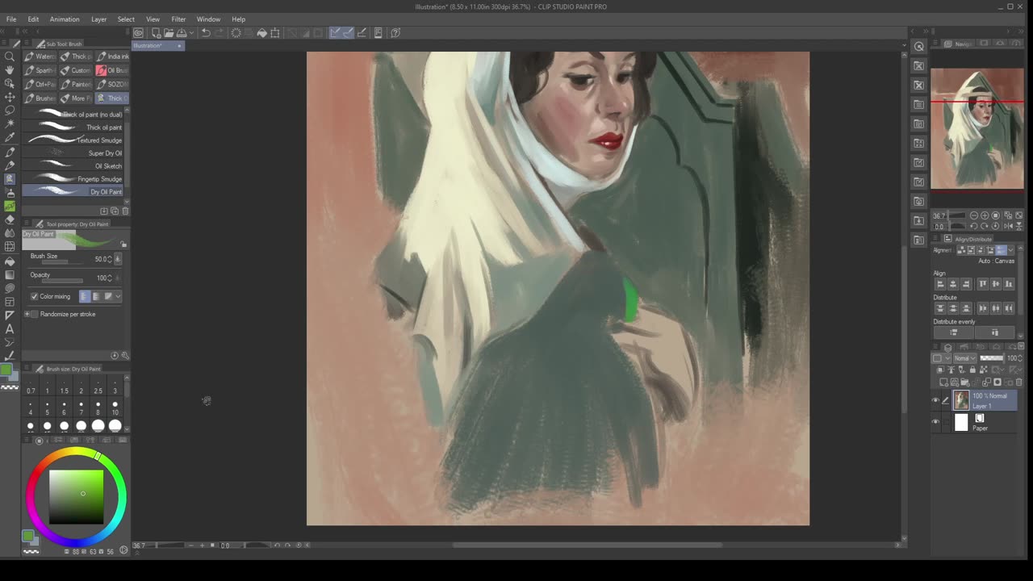Select the Oil Brush group
Screen dimensions: 1033x581
pos(112,70)
